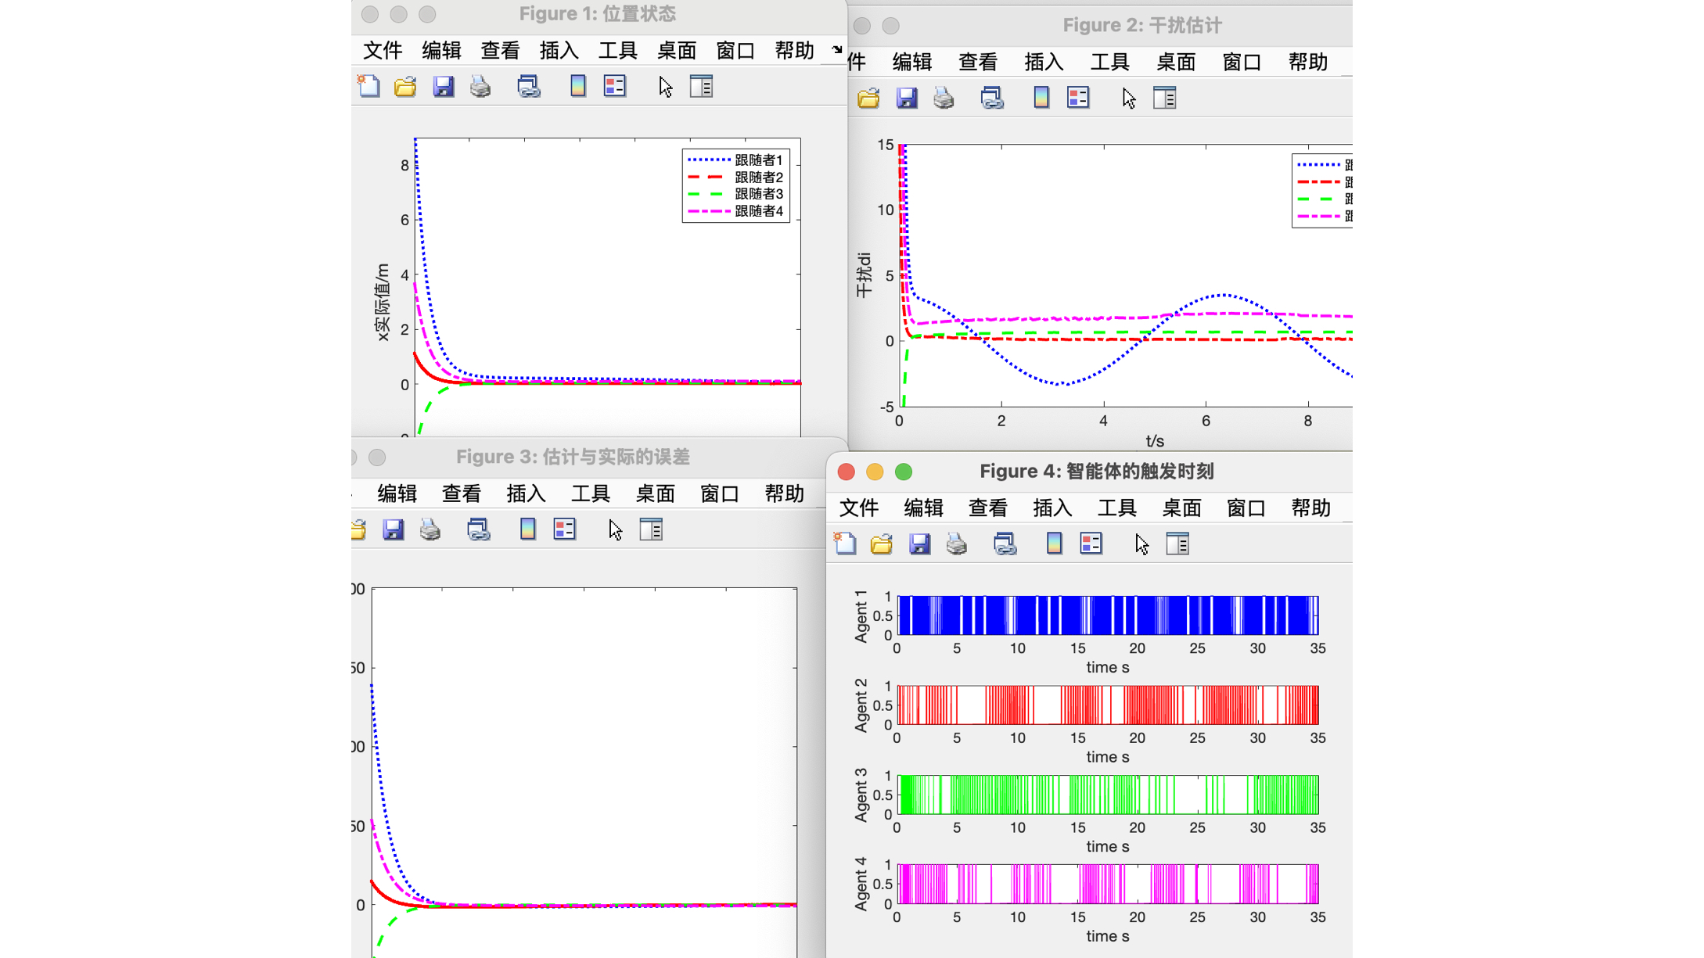Toggle legend icon in Figure 4 toolbar
This screenshot has height=958, width=1704.
click(1091, 544)
